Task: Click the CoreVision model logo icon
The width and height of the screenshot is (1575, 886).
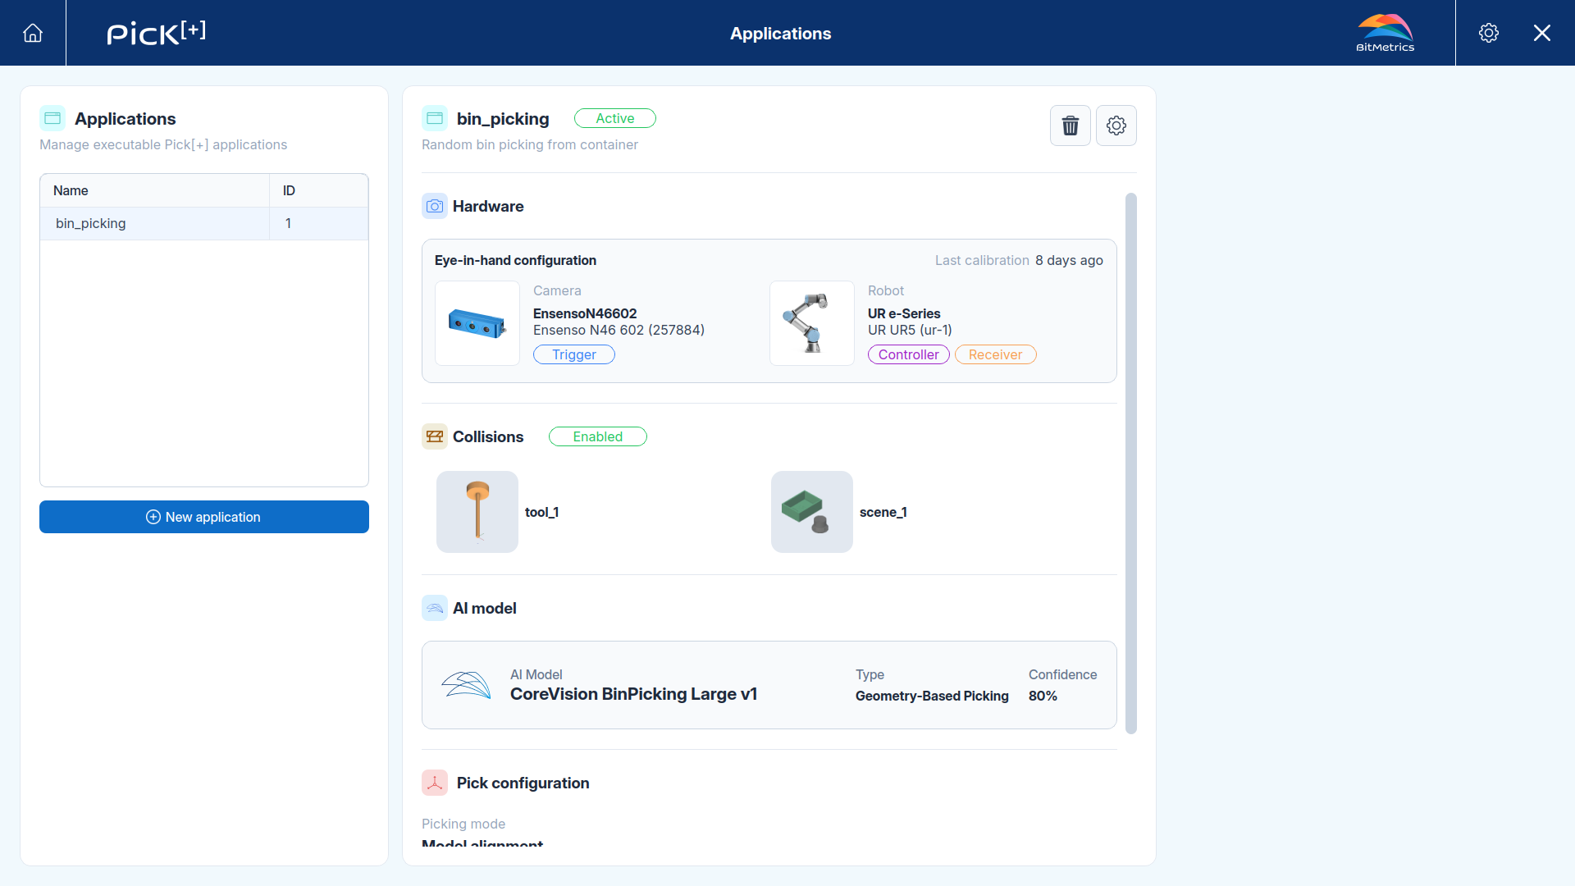Action: [x=466, y=685]
